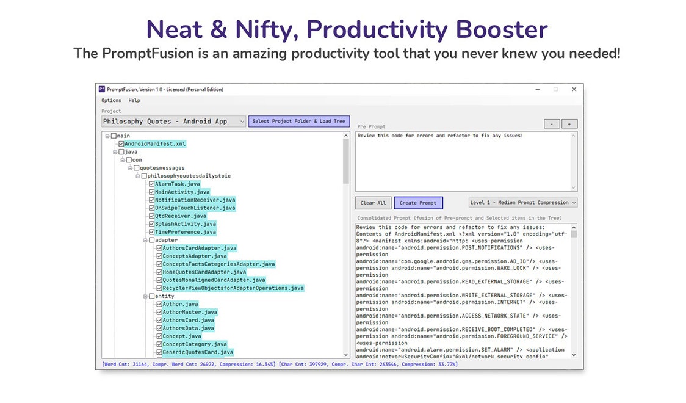Open the Prompt Compression level dropdown
Viewport: 686px width, 403px height.
pyautogui.click(x=523, y=203)
